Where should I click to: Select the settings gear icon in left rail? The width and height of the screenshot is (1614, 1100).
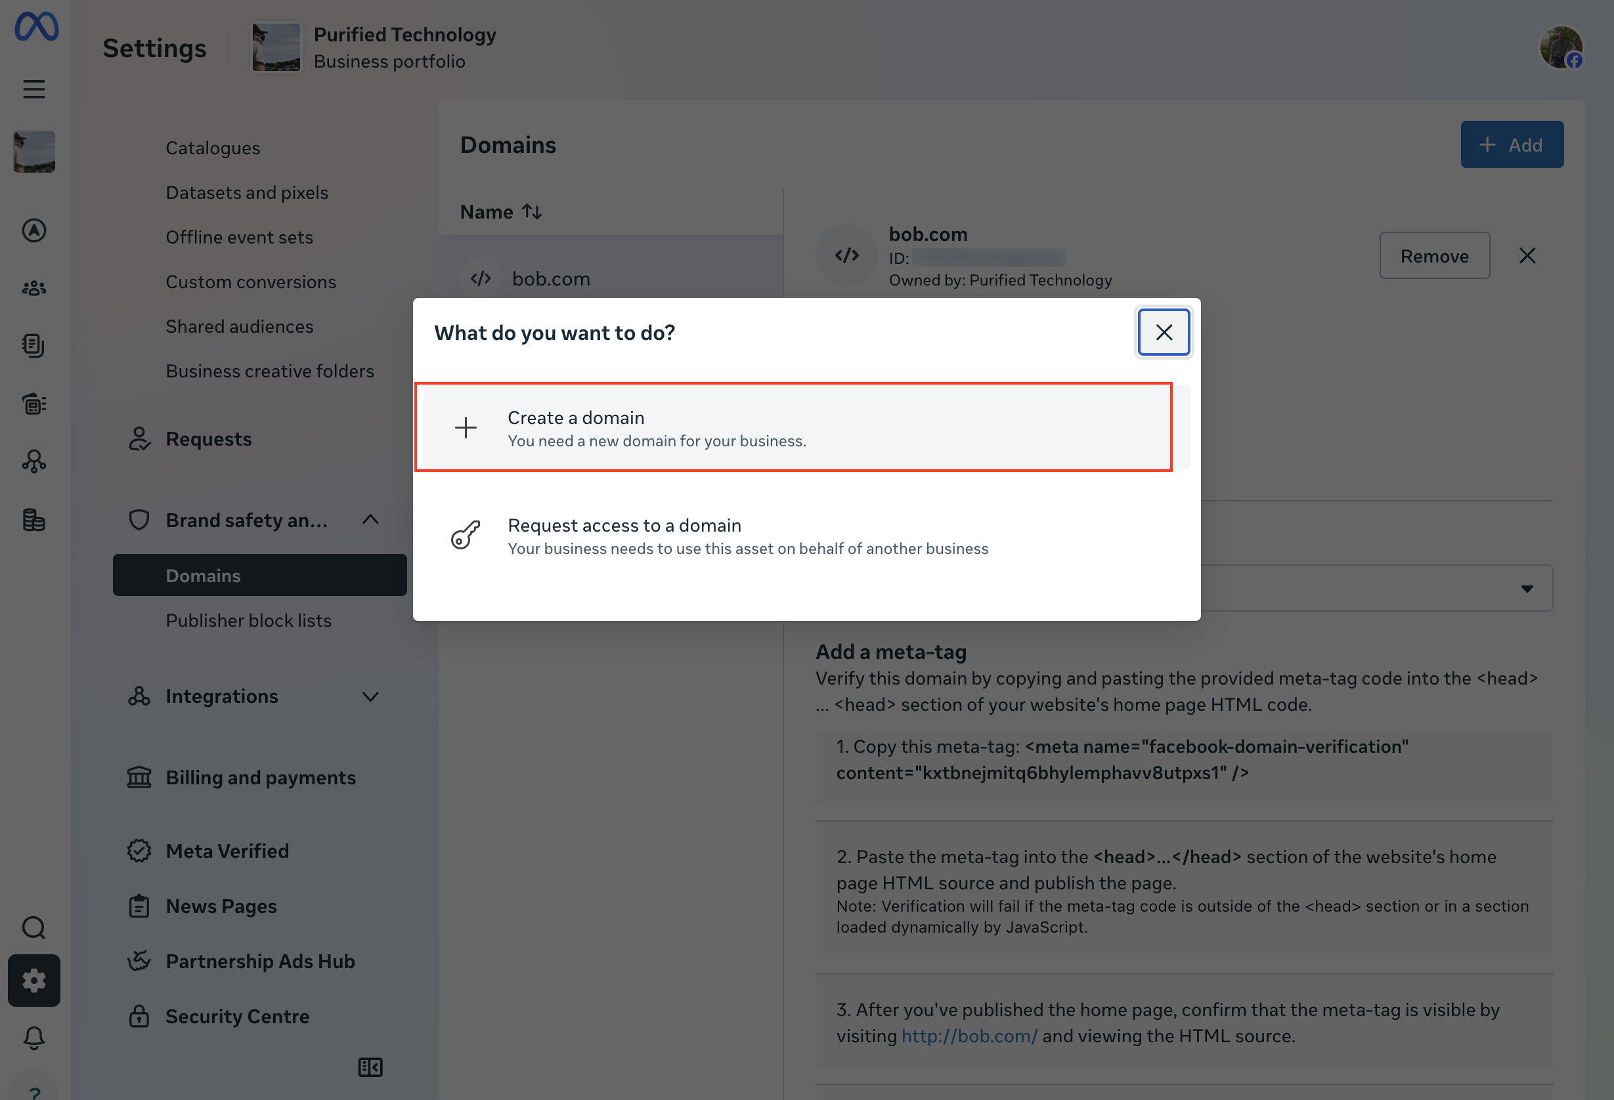[x=34, y=981]
